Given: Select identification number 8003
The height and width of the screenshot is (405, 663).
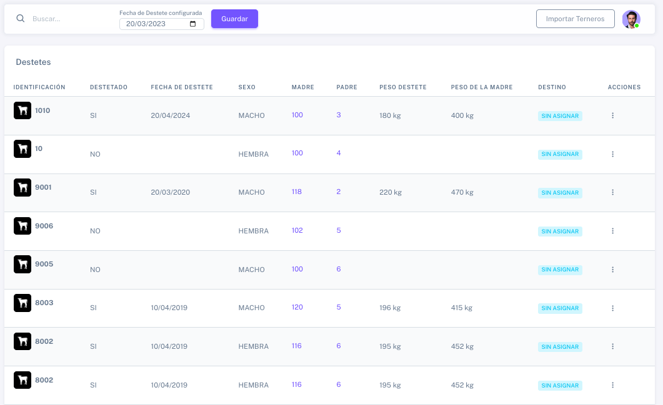Looking at the screenshot, I should tap(44, 303).
